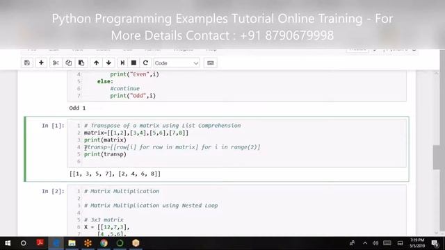This screenshot has height=250, width=445.
Task: Paste cells below icon in toolbar
Action: coord(81,63)
